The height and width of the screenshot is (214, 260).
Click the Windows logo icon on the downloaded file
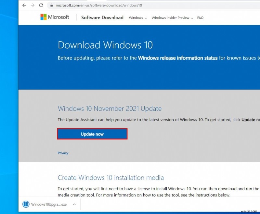coord(25,204)
